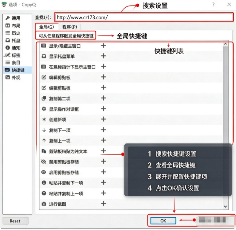This screenshot has height=230, width=236.
Task: Click the ? help button in title bar
Action: click(x=213, y=5)
